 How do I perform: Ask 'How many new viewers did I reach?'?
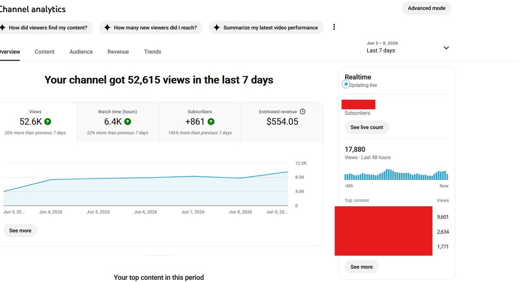point(151,27)
